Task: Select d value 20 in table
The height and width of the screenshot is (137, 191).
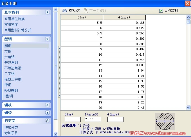Action: click(x=82, y=107)
